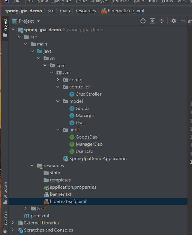Screen dimensions: 192x235
Task: Collapse the model package
Action: (x=58, y=101)
